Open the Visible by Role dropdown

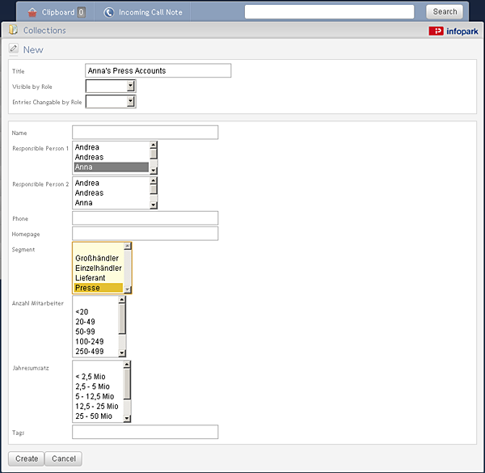click(x=111, y=86)
